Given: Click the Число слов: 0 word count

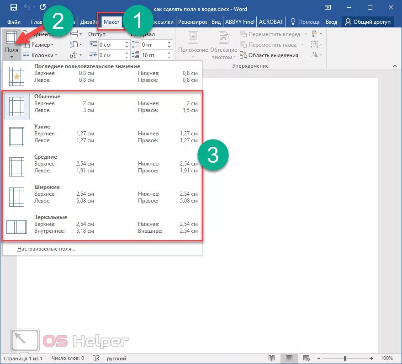Looking at the screenshot, I should point(68,358).
